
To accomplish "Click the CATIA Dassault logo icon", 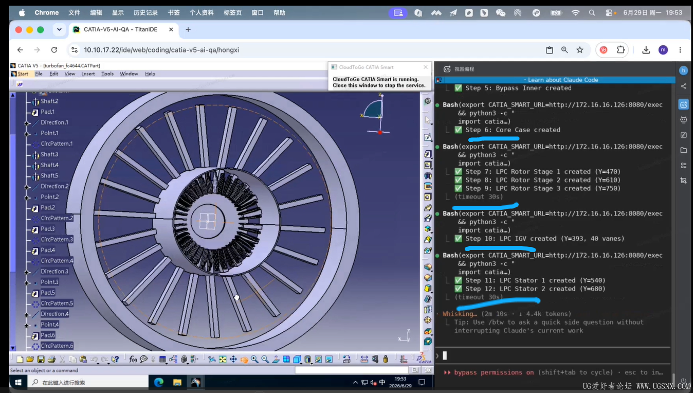I will 425,359.
